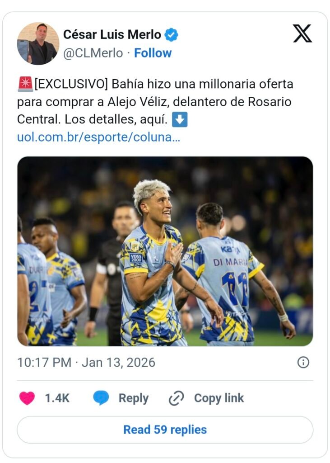The height and width of the screenshot is (463, 330).
Task: Open the @CLMerlo handle link
Action: click(93, 53)
